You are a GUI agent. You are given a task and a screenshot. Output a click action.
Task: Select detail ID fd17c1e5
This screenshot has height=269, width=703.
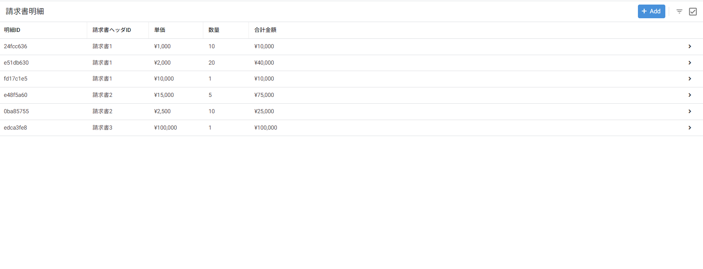pos(16,79)
